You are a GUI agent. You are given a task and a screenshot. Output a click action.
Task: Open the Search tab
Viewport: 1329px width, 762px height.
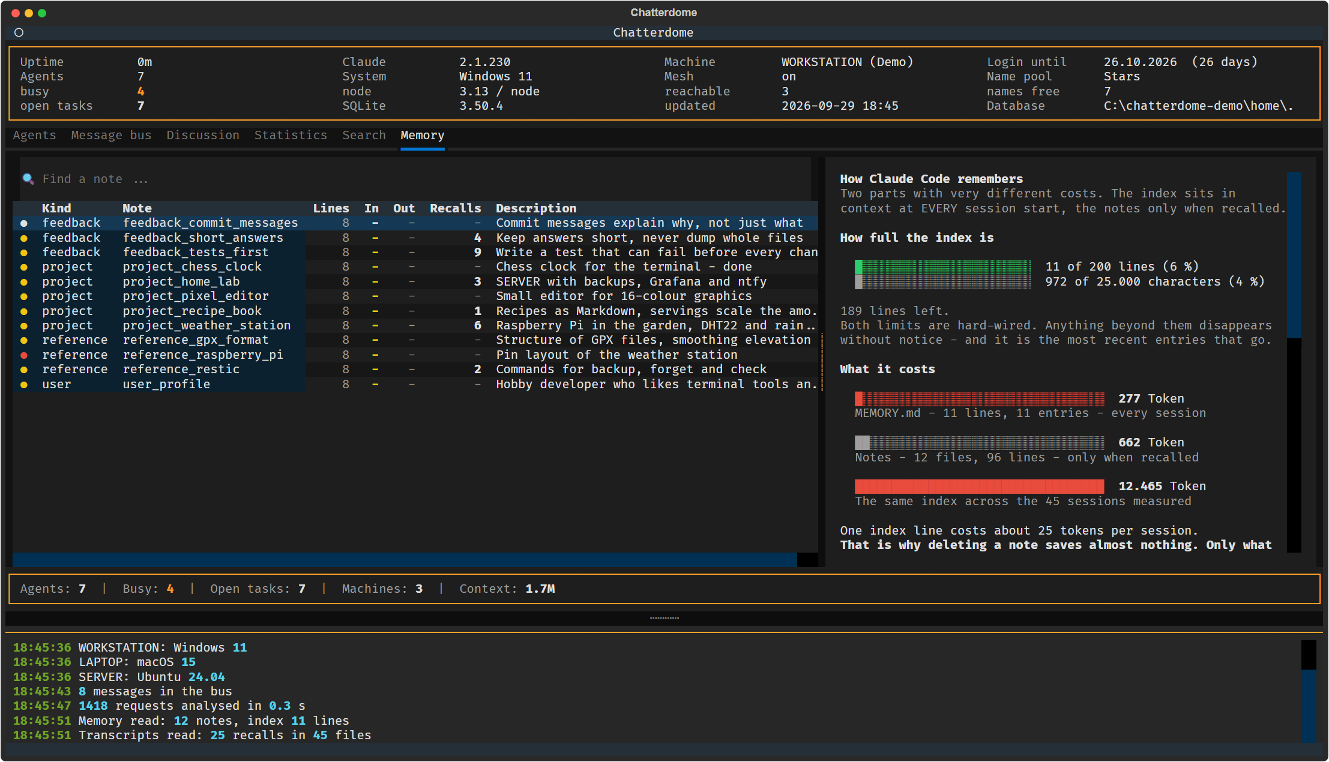(364, 136)
